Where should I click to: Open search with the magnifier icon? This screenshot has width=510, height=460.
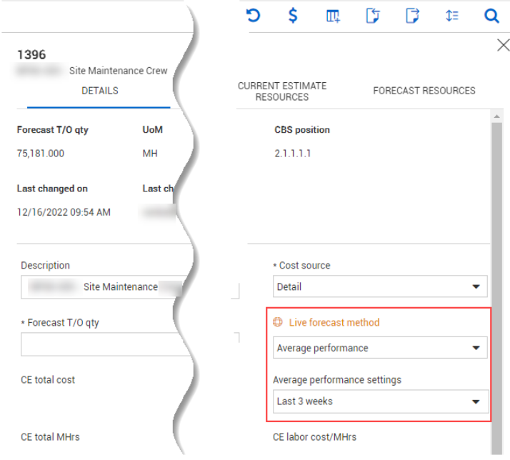coord(491,16)
